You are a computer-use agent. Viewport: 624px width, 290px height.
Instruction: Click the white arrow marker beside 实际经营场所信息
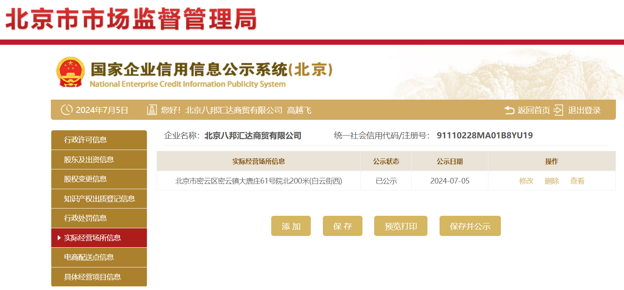pos(59,238)
